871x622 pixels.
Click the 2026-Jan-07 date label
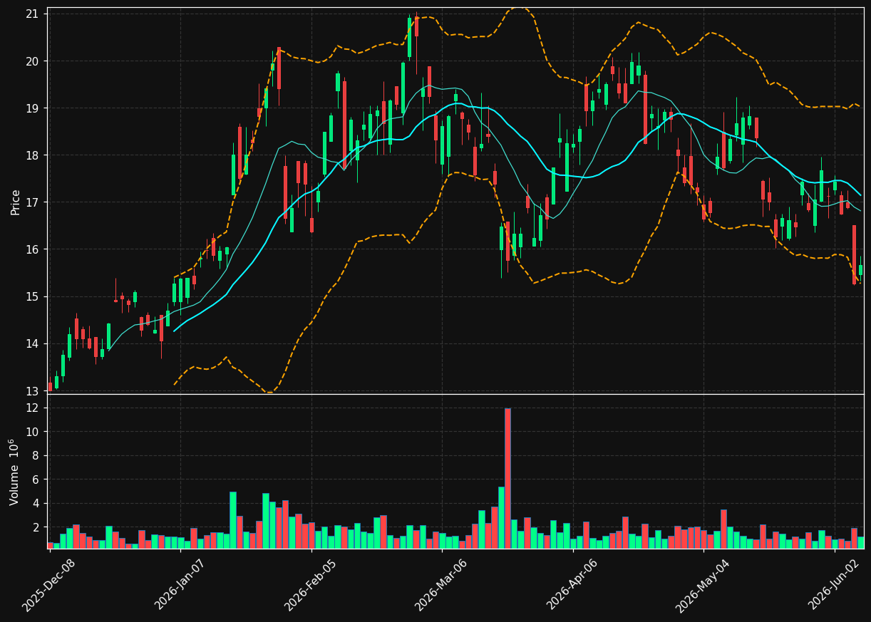pyautogui.click(x=180, y=586)
